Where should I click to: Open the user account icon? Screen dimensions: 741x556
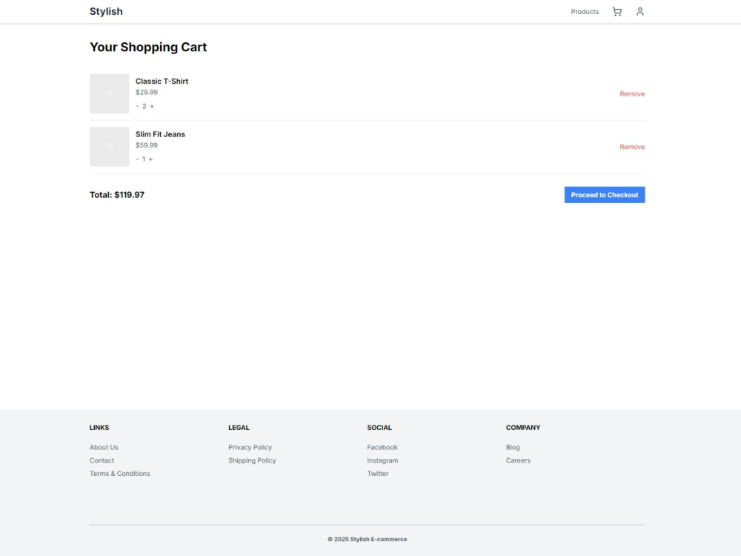[640, 12]
